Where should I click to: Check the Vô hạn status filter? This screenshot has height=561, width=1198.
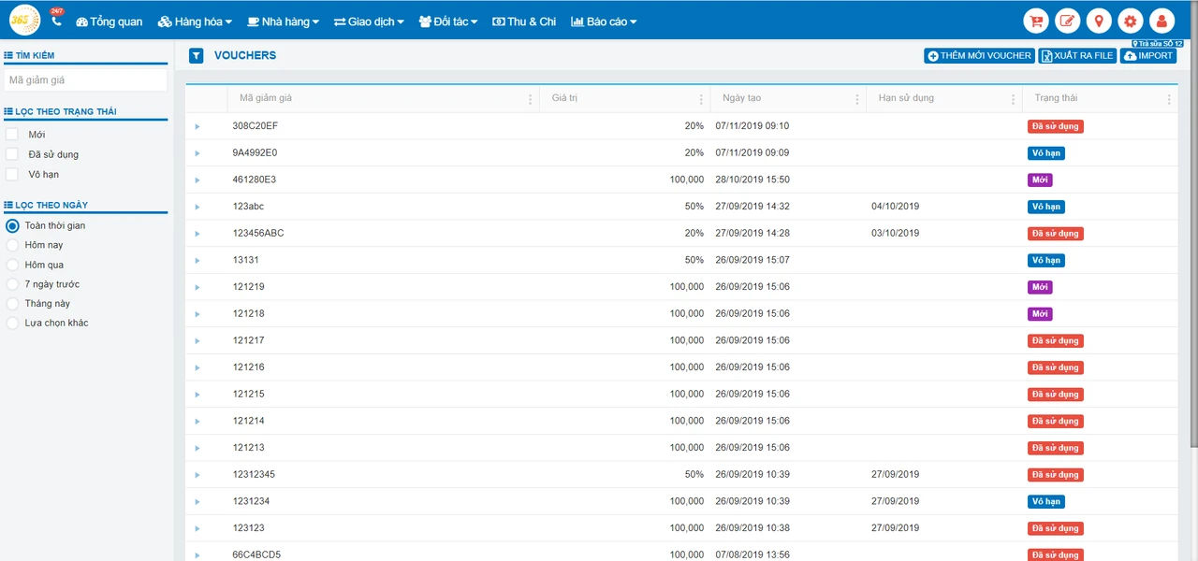coord(12,174)
